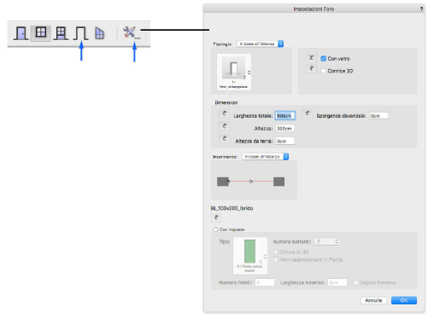Image resolution: width=434 pixels, height=318 pixels.
Task: Click parameter icon beside Con vetro
Action: 311,58
